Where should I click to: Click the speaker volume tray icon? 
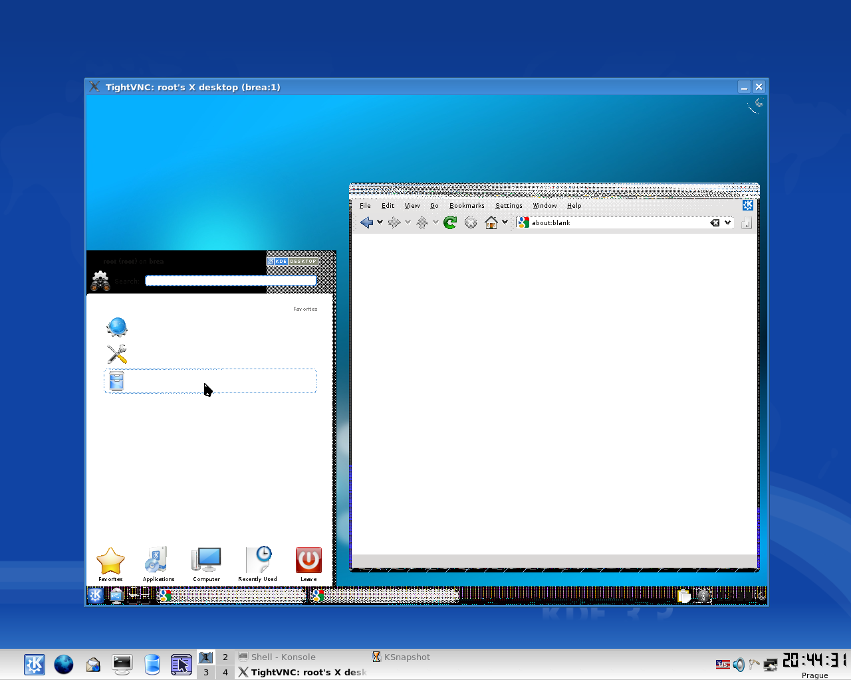pyautogui.click(x=739, y=665)
